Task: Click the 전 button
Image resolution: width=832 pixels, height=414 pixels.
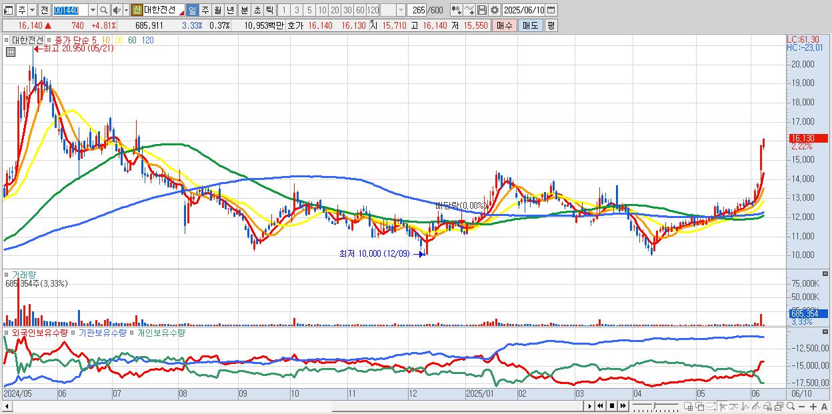Action: click(x=44, y=10)
